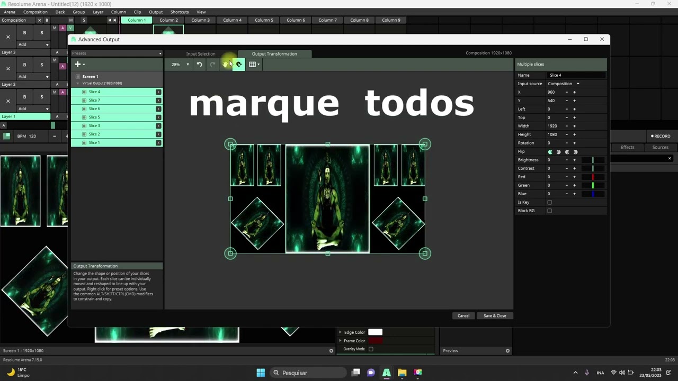Viewport: 678px width, 381px height.
Task: Increase Rotation with the plus button
Action: (574, 143)
